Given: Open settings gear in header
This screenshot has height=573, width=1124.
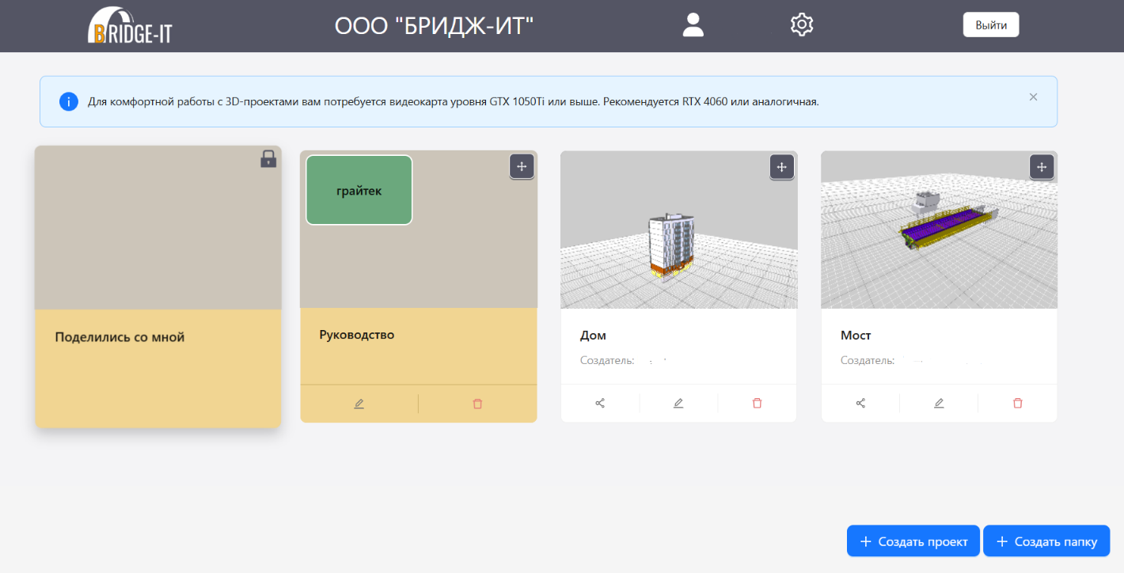Looking at the screenshot, I should 802,25.
